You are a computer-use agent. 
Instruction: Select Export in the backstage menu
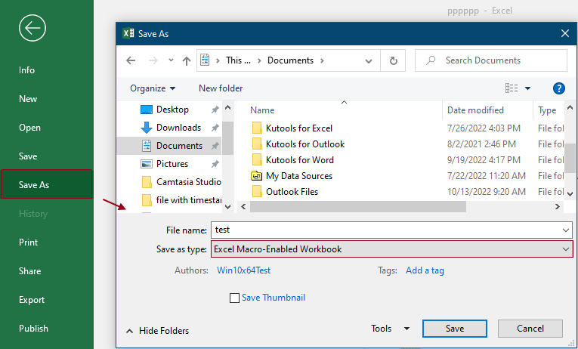pos(32,300)
